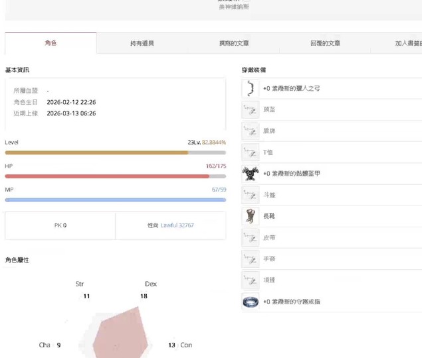Screen dimensions: 422x358
Task: Click the empty T恤 slot icon
Action: [251, 152]
